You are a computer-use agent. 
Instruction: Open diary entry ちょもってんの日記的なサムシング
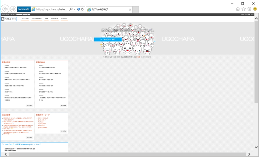click(15, 73)
